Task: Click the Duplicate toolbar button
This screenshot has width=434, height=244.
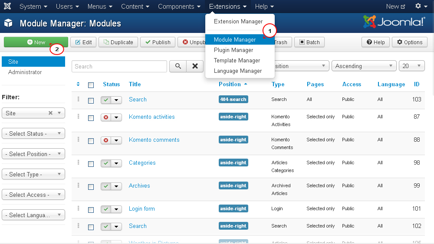Action: pyautogui.click(x=118, y=42)
